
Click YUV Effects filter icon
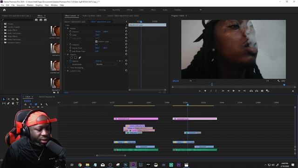coord(45,20)
